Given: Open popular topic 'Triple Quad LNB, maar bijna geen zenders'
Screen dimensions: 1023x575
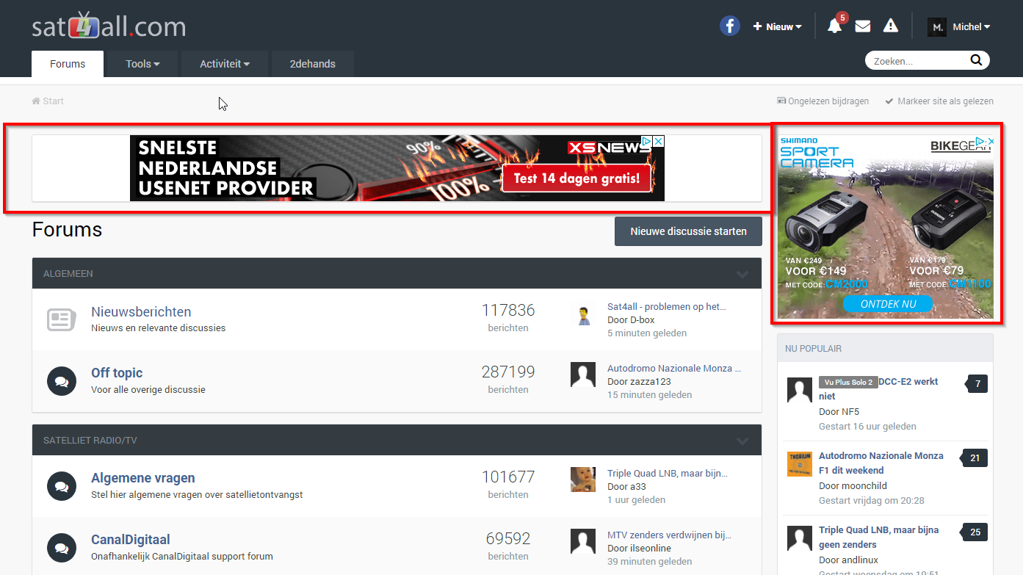Looking at the screenshot, I should pos(879,538).
